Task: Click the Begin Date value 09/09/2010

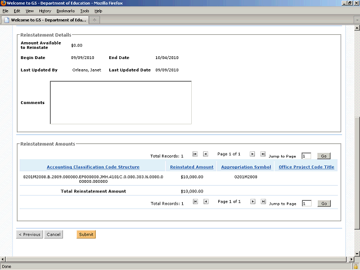Action: 83,57
